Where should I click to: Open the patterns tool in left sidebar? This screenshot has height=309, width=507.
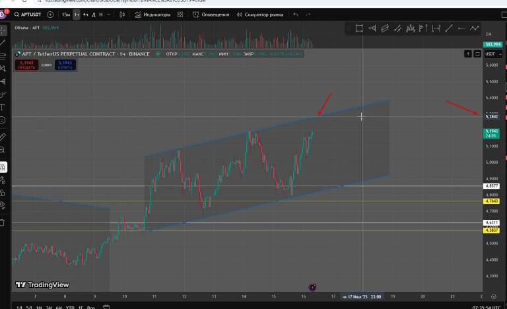(x=3, y=69)
